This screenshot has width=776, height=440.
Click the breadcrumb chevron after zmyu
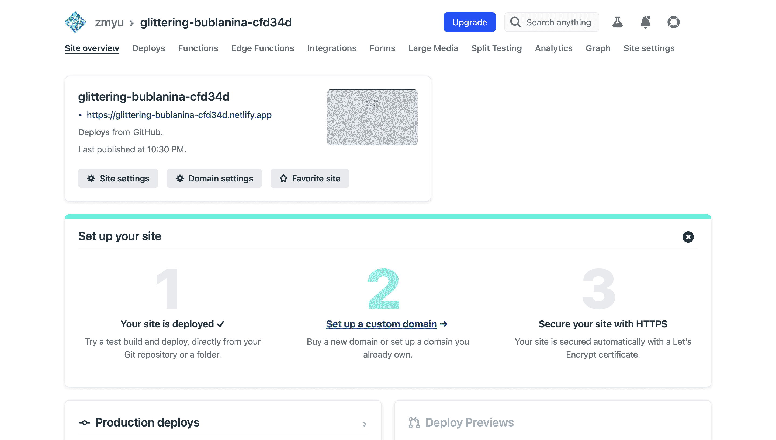coord(132,22)
